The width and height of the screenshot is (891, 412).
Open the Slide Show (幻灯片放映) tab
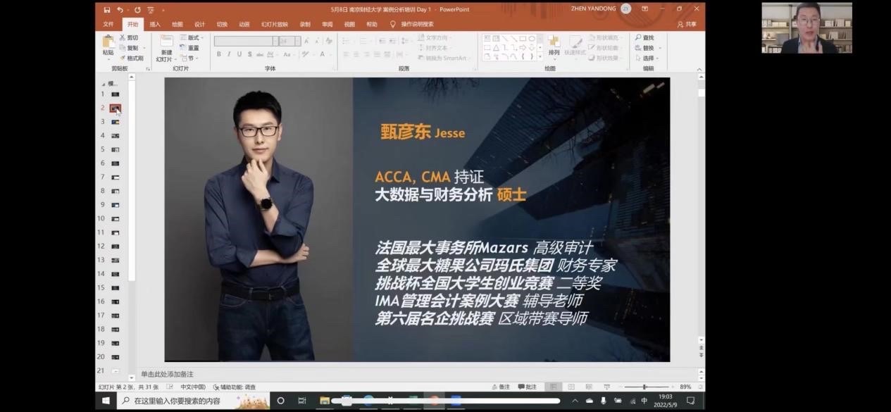point(274,24)
